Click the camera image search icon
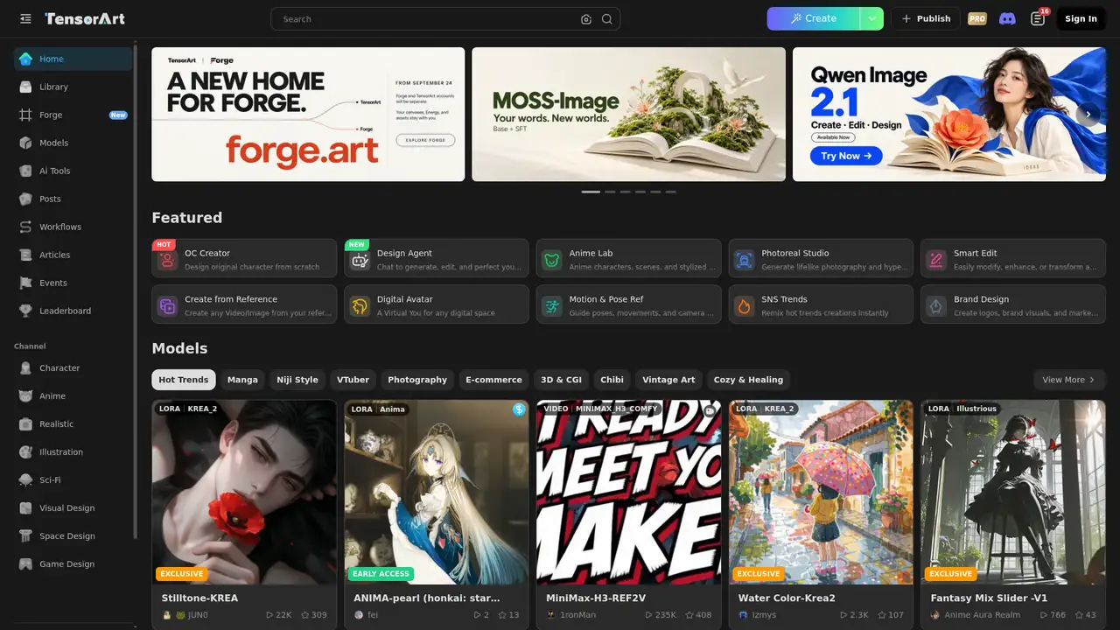 click(x=586, y=19)
